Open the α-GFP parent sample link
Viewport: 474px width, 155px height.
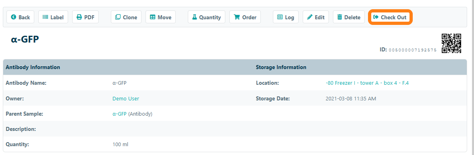click(119, 114)
